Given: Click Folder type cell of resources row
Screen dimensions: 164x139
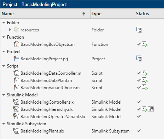Looking at the screenshot, I should [x=98, y=30].
